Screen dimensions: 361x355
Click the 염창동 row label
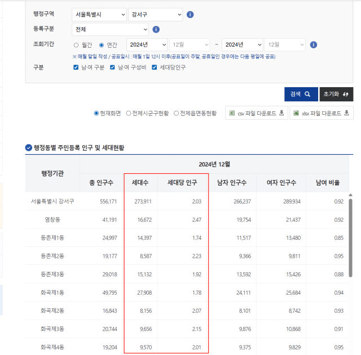point(52,220)
